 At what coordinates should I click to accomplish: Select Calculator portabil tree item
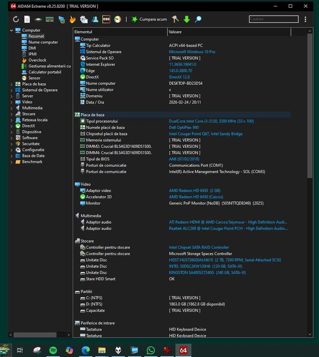(45, 72)
